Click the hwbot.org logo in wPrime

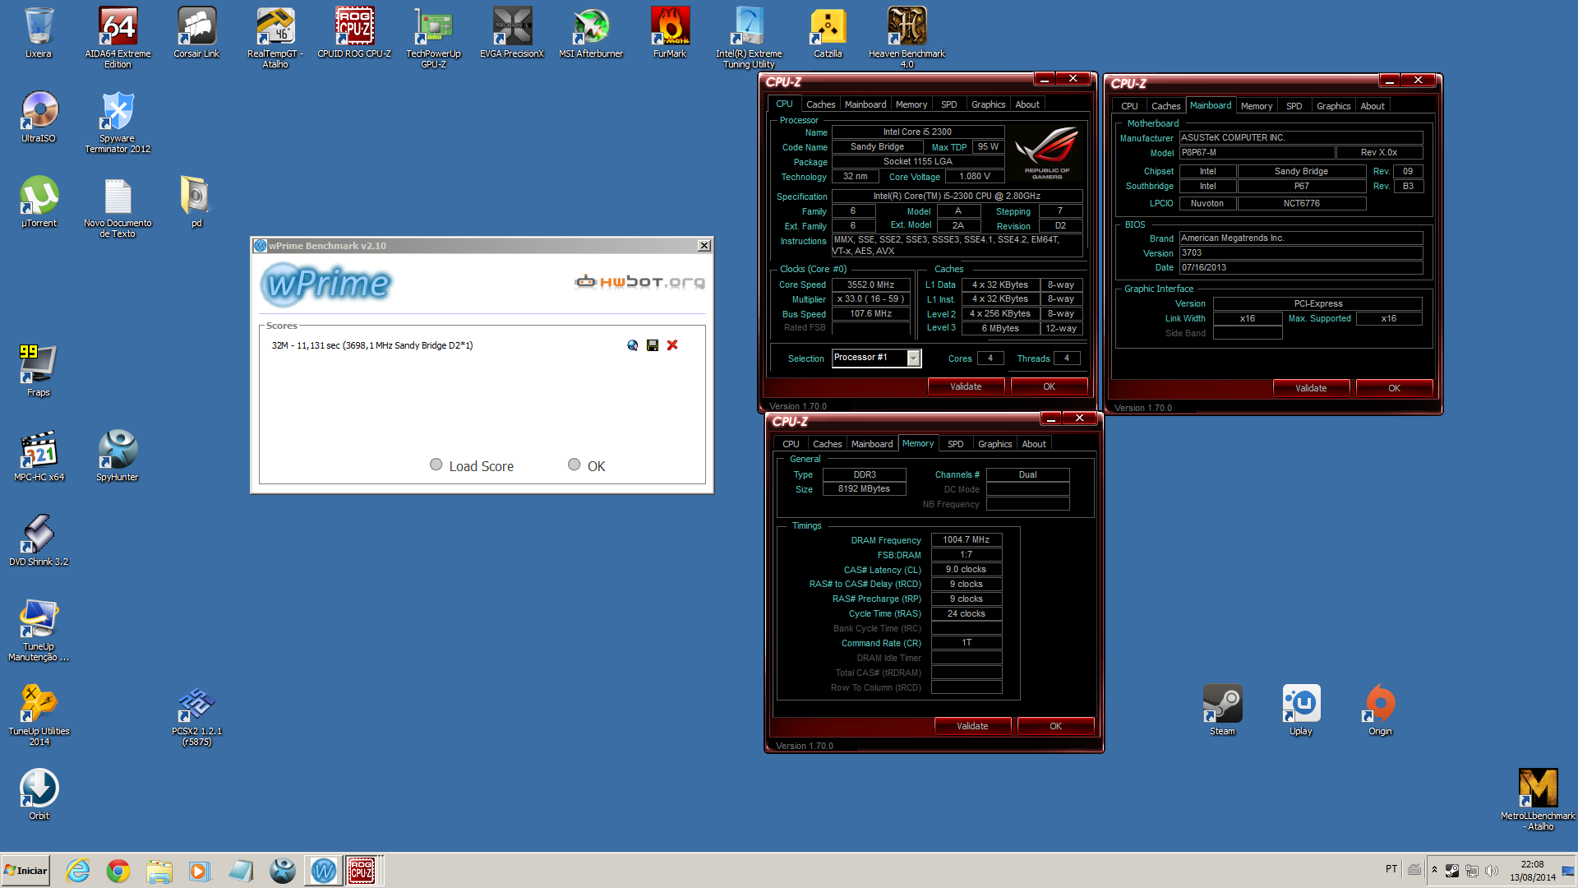[x=639, y=282]
